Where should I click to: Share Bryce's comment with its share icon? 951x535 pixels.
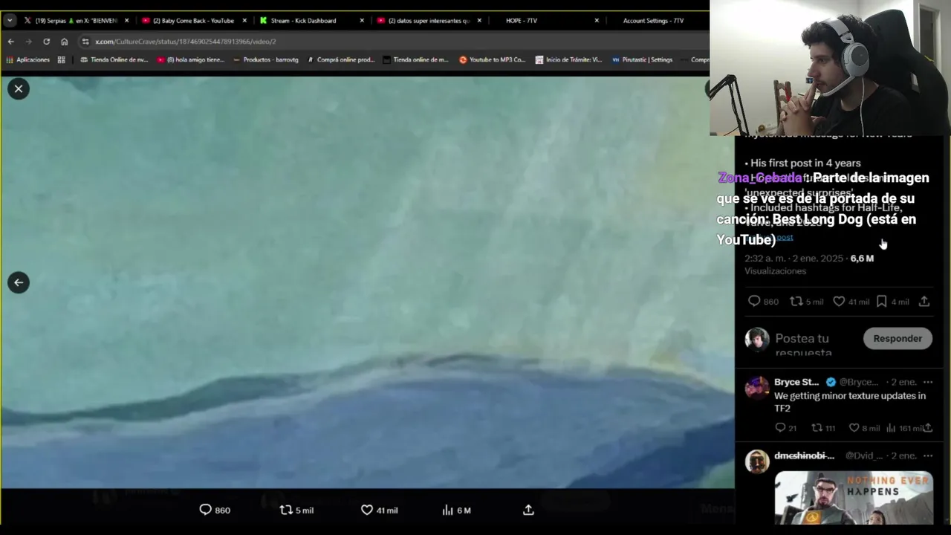coord(927,427)
